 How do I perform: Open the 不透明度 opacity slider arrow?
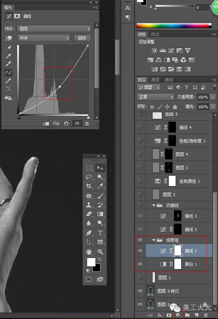coord(213,97)
